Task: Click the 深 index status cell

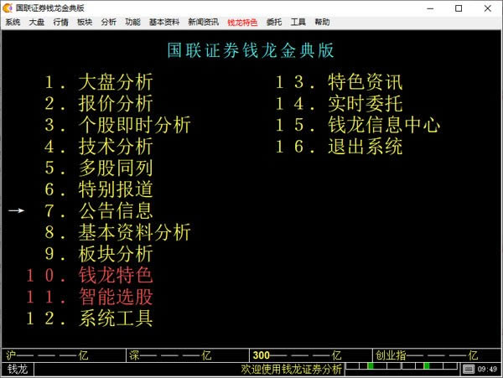Action: (x=188, y=355)
